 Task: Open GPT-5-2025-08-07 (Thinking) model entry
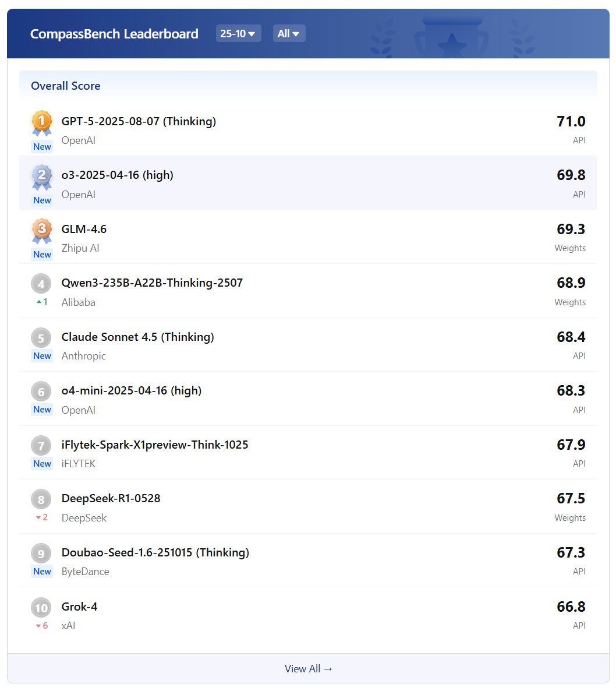point(139,122)
